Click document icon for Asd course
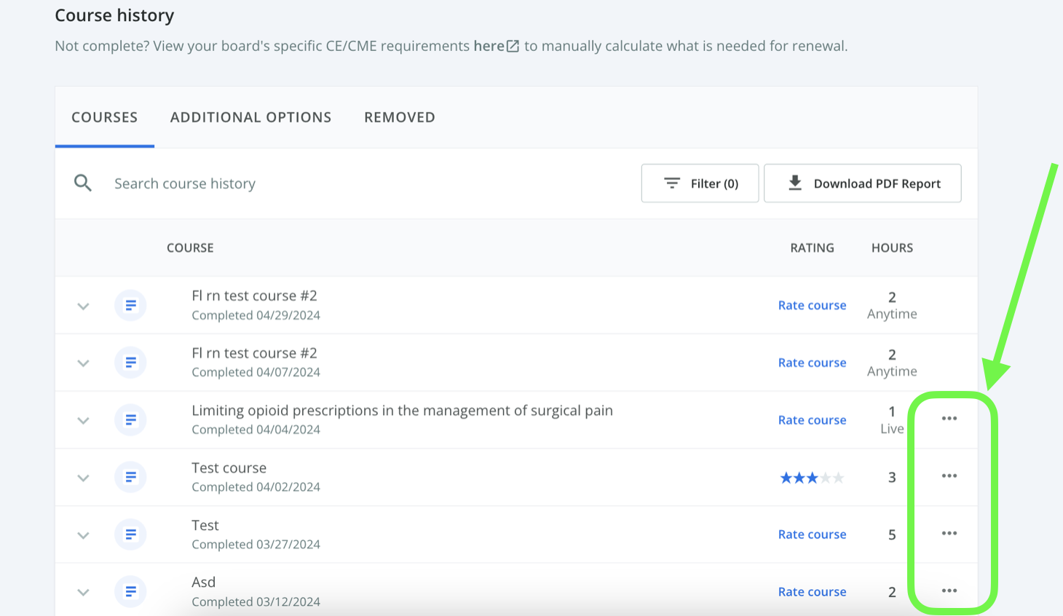 pyautogui.click(x=131, y=591)
